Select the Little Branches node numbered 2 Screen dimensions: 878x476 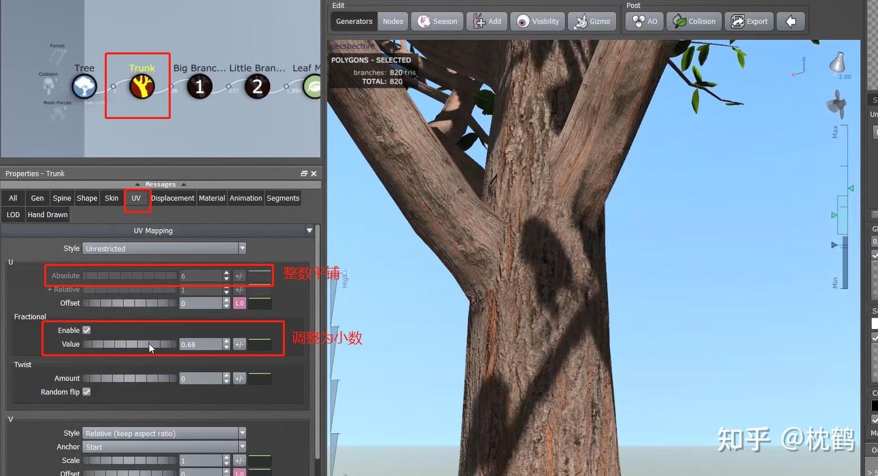pyautogui.click(x=257, y=87)
